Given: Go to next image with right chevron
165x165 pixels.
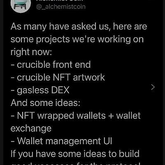Looking at the screenshot, I should click(153, 87).
